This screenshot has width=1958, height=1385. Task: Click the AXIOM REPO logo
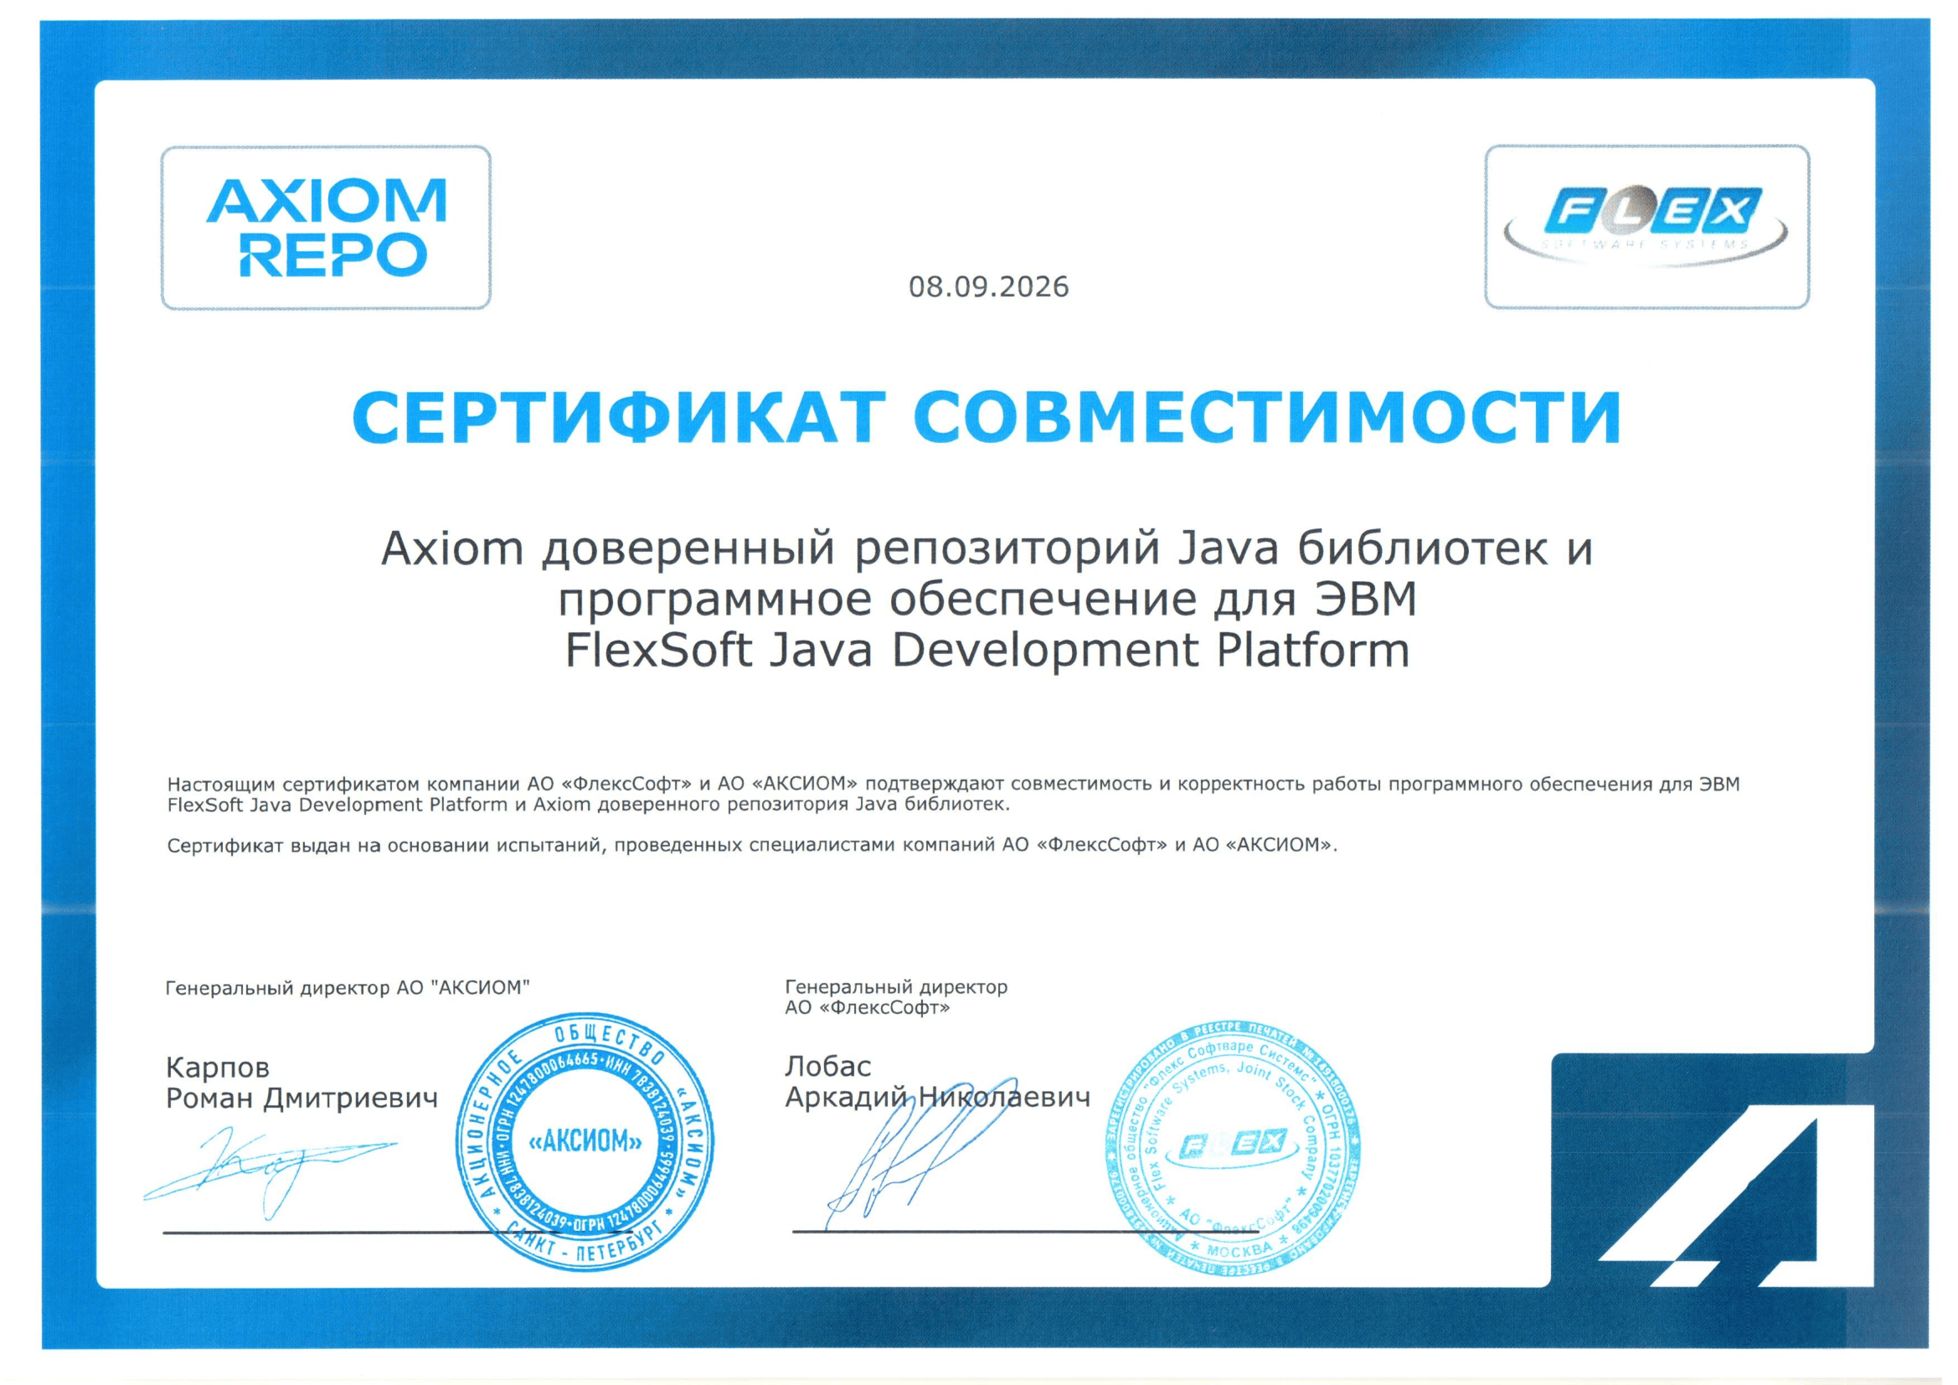tap(326, 227)
